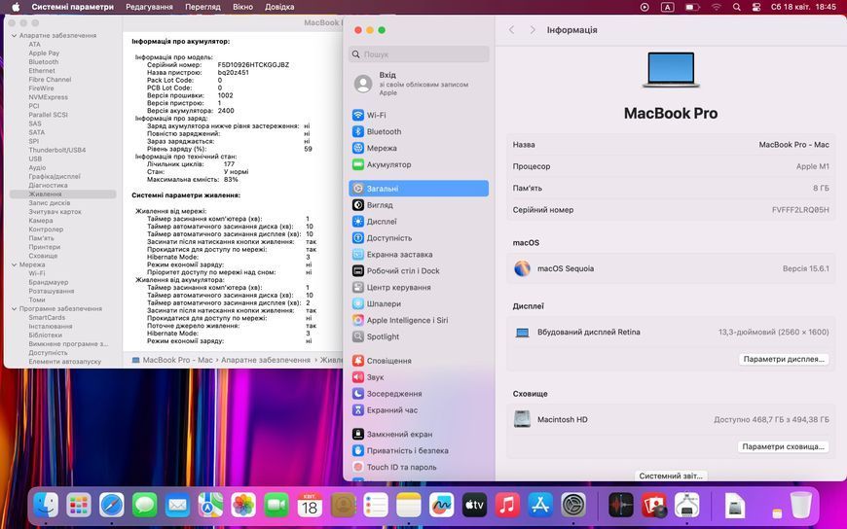
Task: Open Перегляд menu in menu bar
Action: pos(203,7)
